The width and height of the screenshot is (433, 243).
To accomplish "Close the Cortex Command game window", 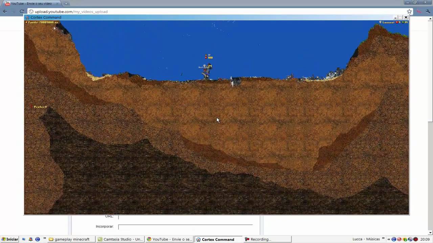I will (x=406, y=17).
